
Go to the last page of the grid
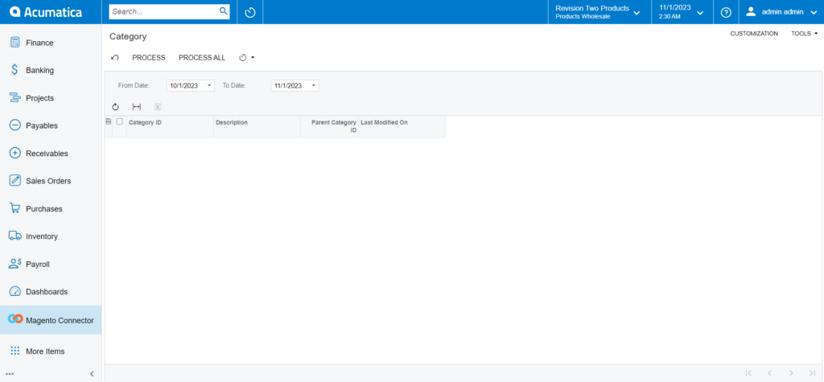(x=812, y=373)
